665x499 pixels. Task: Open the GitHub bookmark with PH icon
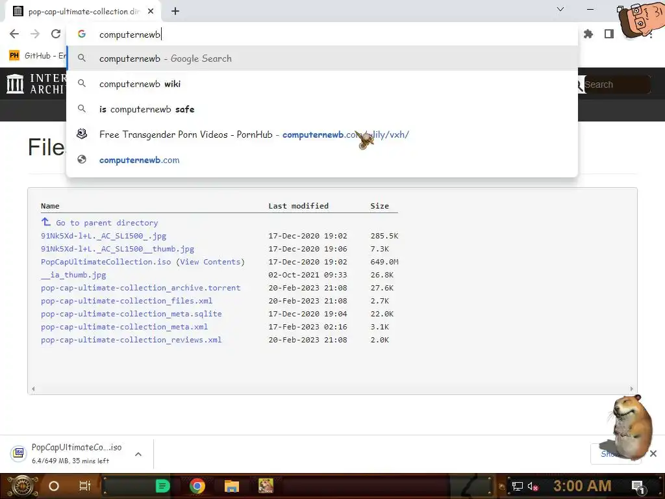click(37, 56)
